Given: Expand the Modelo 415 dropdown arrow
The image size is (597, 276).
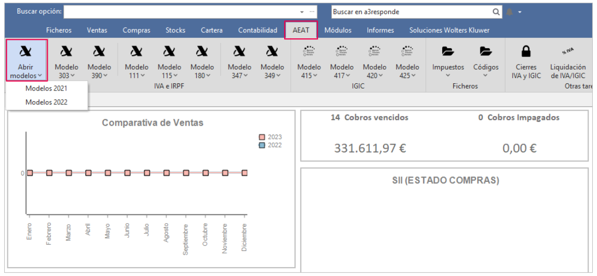Looking at the screenshot, I should (315, 75).
